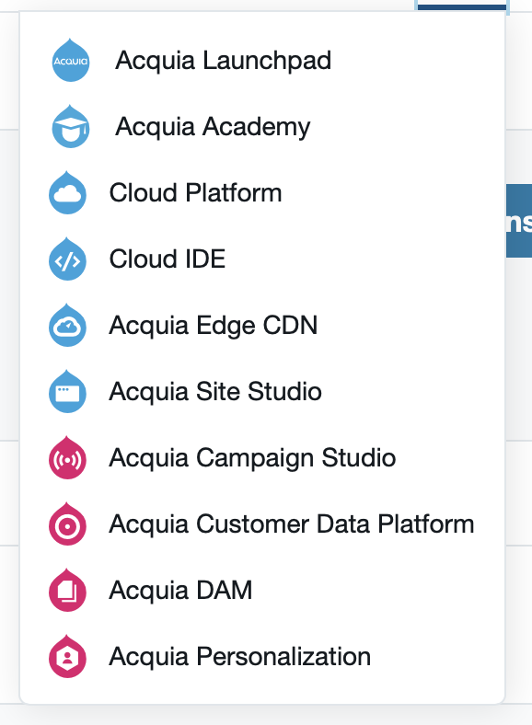The width and height of the screenshot is (532, 725).
Task: Click the Campaign Studio broadcast icon
Action: 67,458
